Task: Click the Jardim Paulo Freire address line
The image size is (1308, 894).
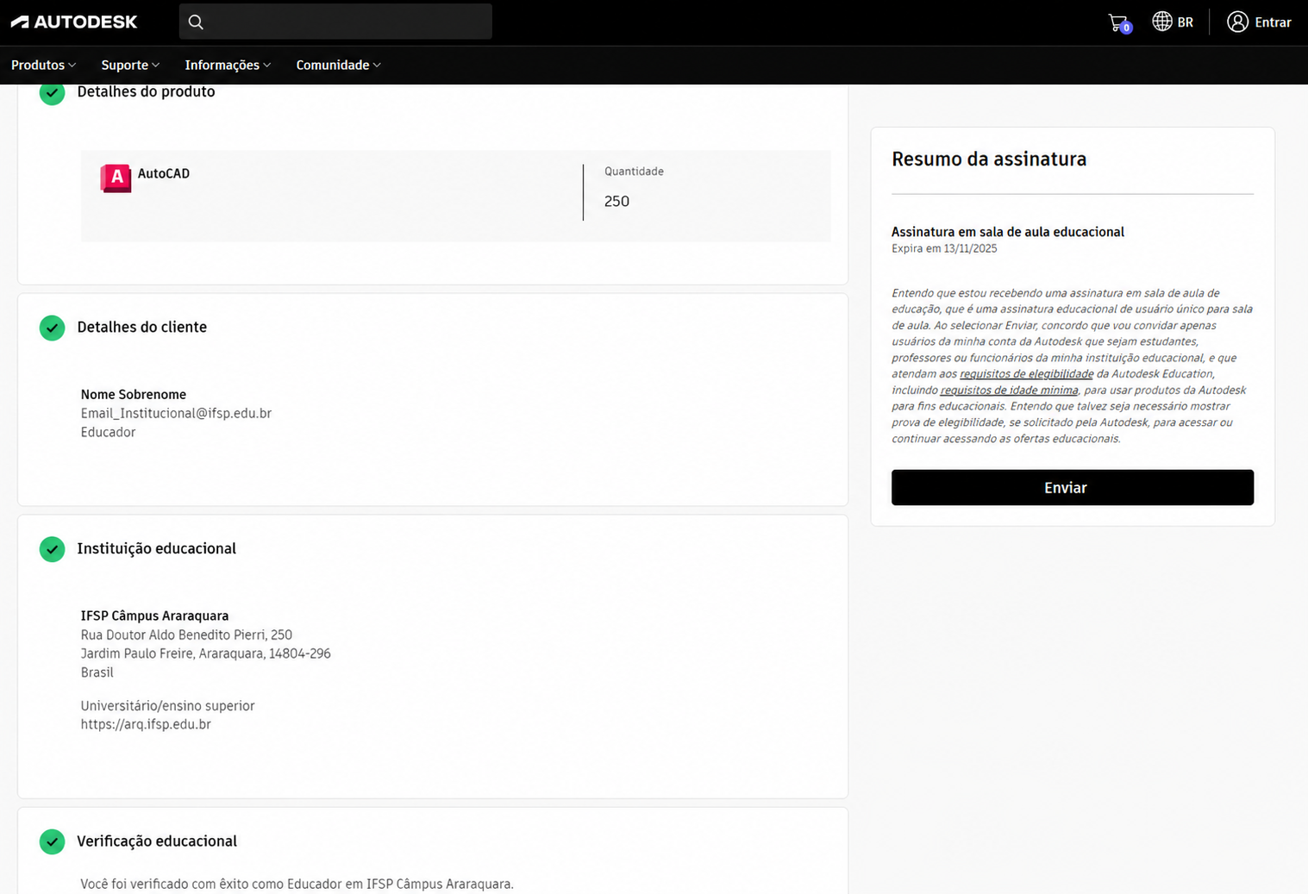Action: point(205,653)
